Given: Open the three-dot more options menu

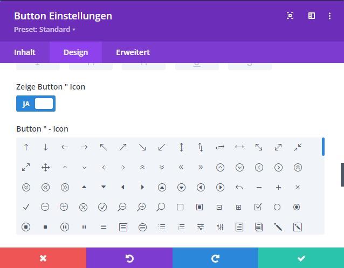Looking at the screenshot, I should [329, 16].
